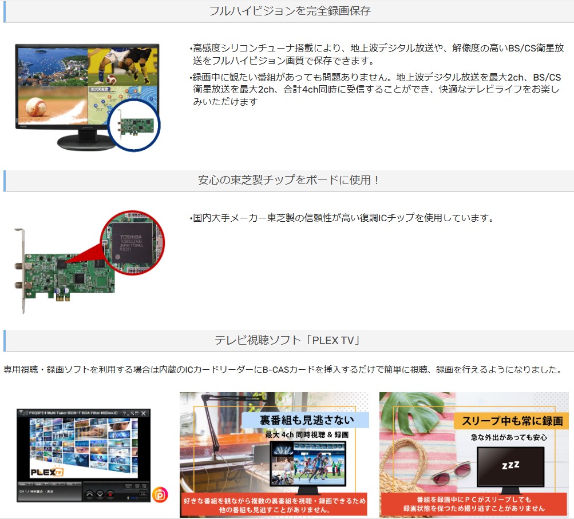
Task: Open PLEX TV help via the question mark icon
Action: [x=124, y=413]
